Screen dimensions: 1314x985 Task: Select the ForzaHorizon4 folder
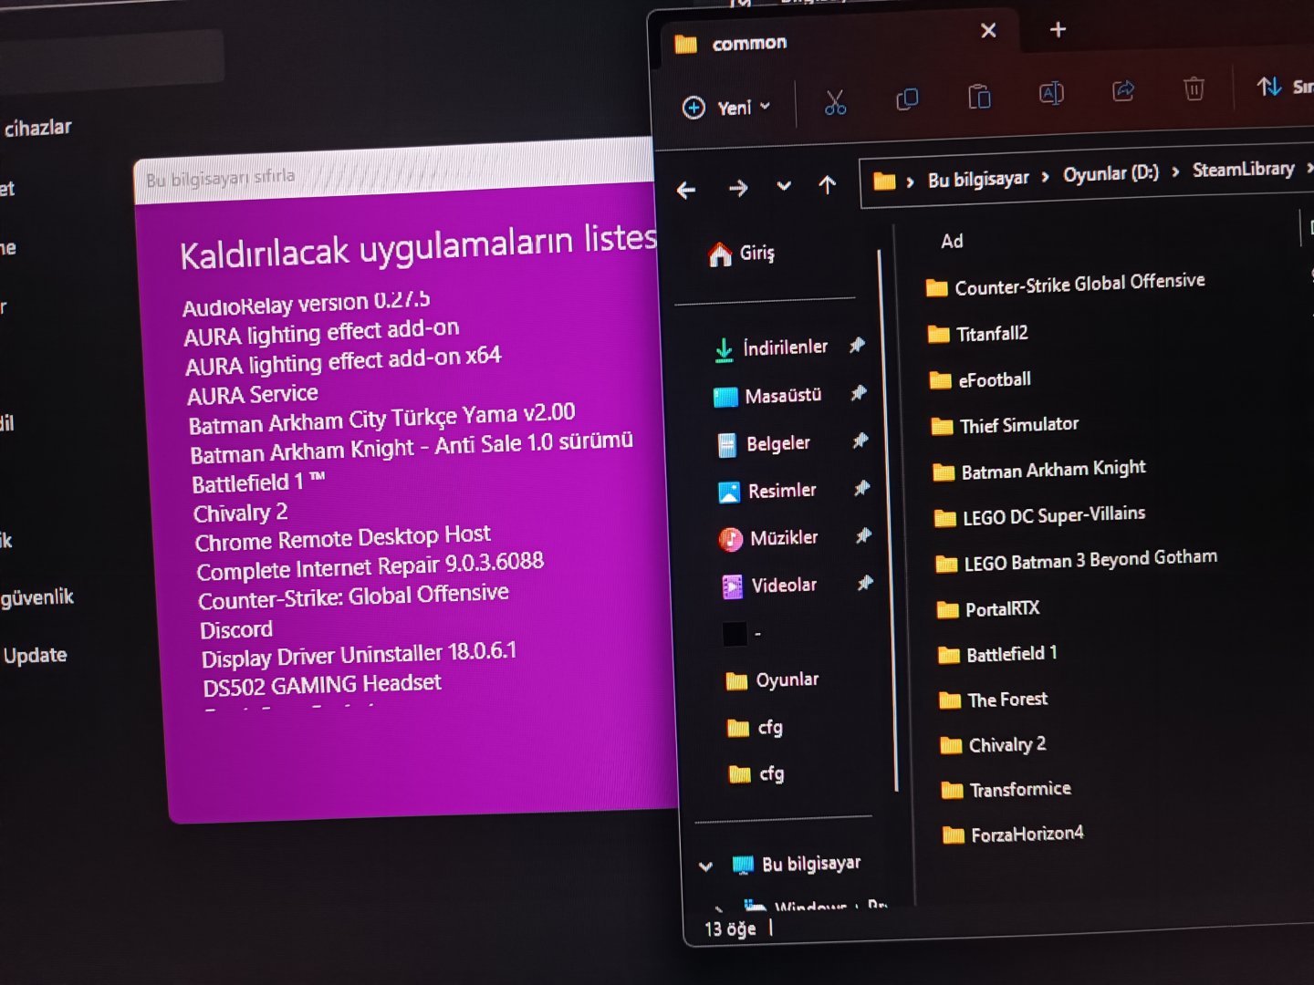[x=1014, y=834]
